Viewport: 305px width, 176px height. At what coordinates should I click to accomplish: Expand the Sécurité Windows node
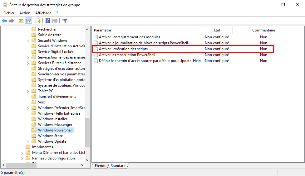(28, 41)
